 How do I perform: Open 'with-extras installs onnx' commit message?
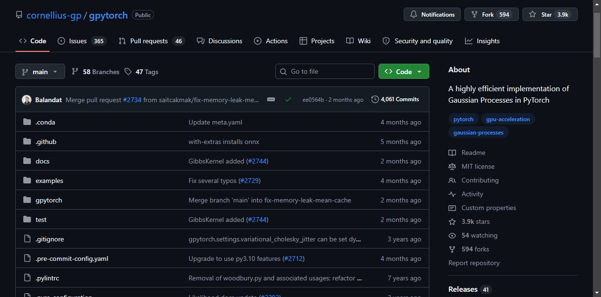coord(224,142)
